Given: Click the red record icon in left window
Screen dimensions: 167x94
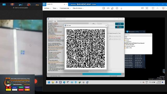Looking at the screenshot, I should [29, 5].
